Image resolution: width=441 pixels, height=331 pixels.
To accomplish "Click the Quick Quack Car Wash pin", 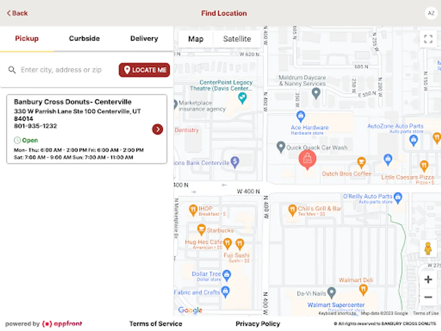I will [x=281, y=147].
